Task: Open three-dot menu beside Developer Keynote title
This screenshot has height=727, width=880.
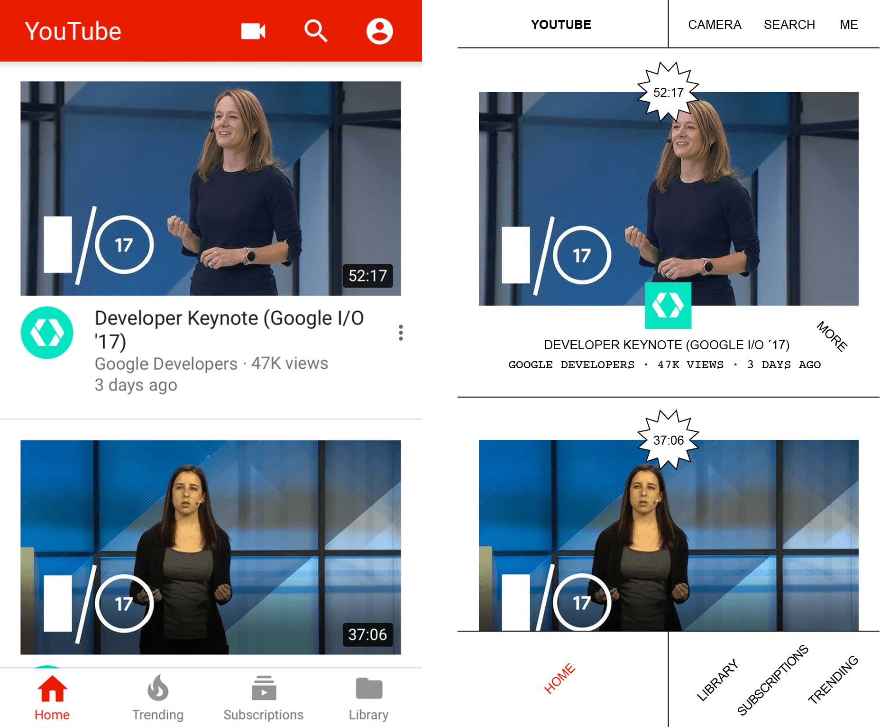Action: tap(401, 333)
